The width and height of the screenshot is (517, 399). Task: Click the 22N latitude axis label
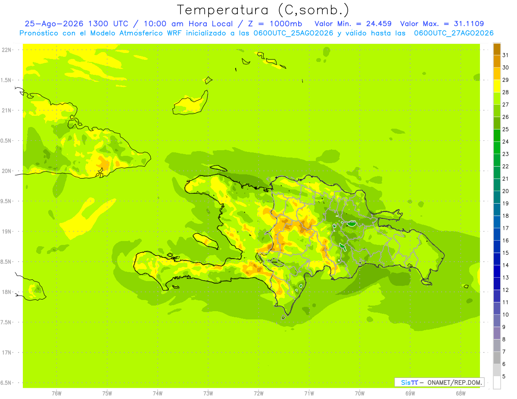pyautogui.click(x=6, y=50)
